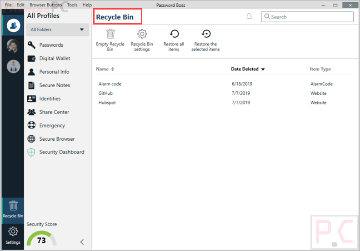Click into the Search field
Screen dimensions: 360x251
point(307,17)
